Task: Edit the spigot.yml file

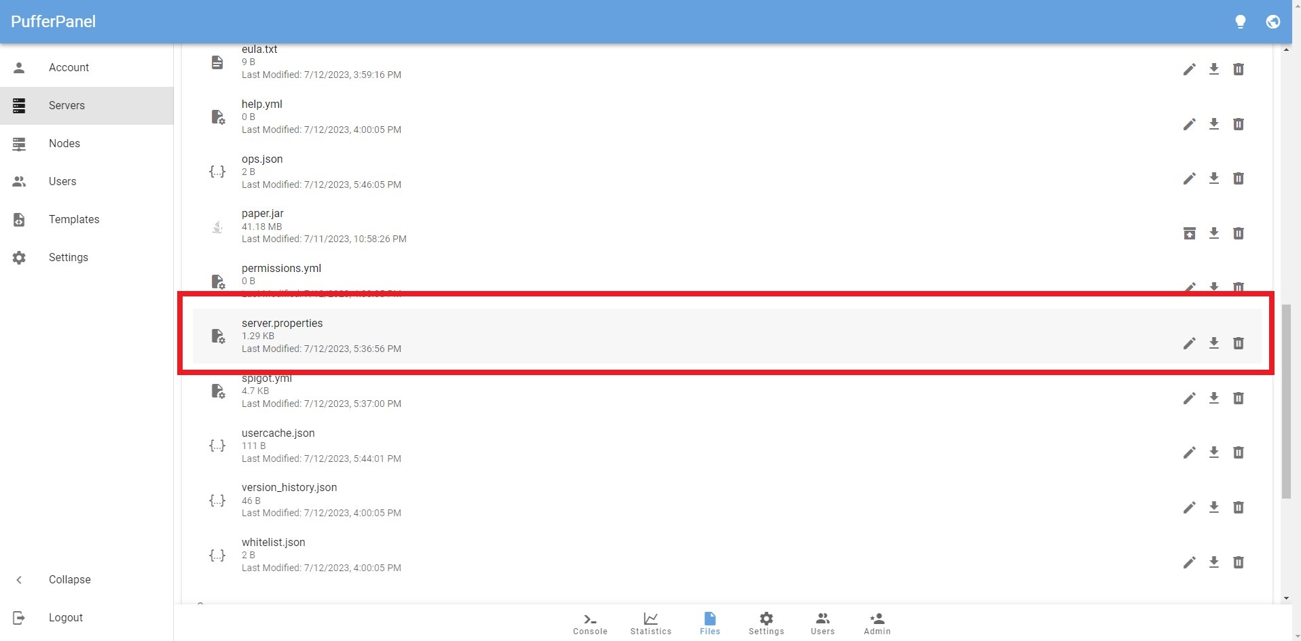Action: [1189, 398]
